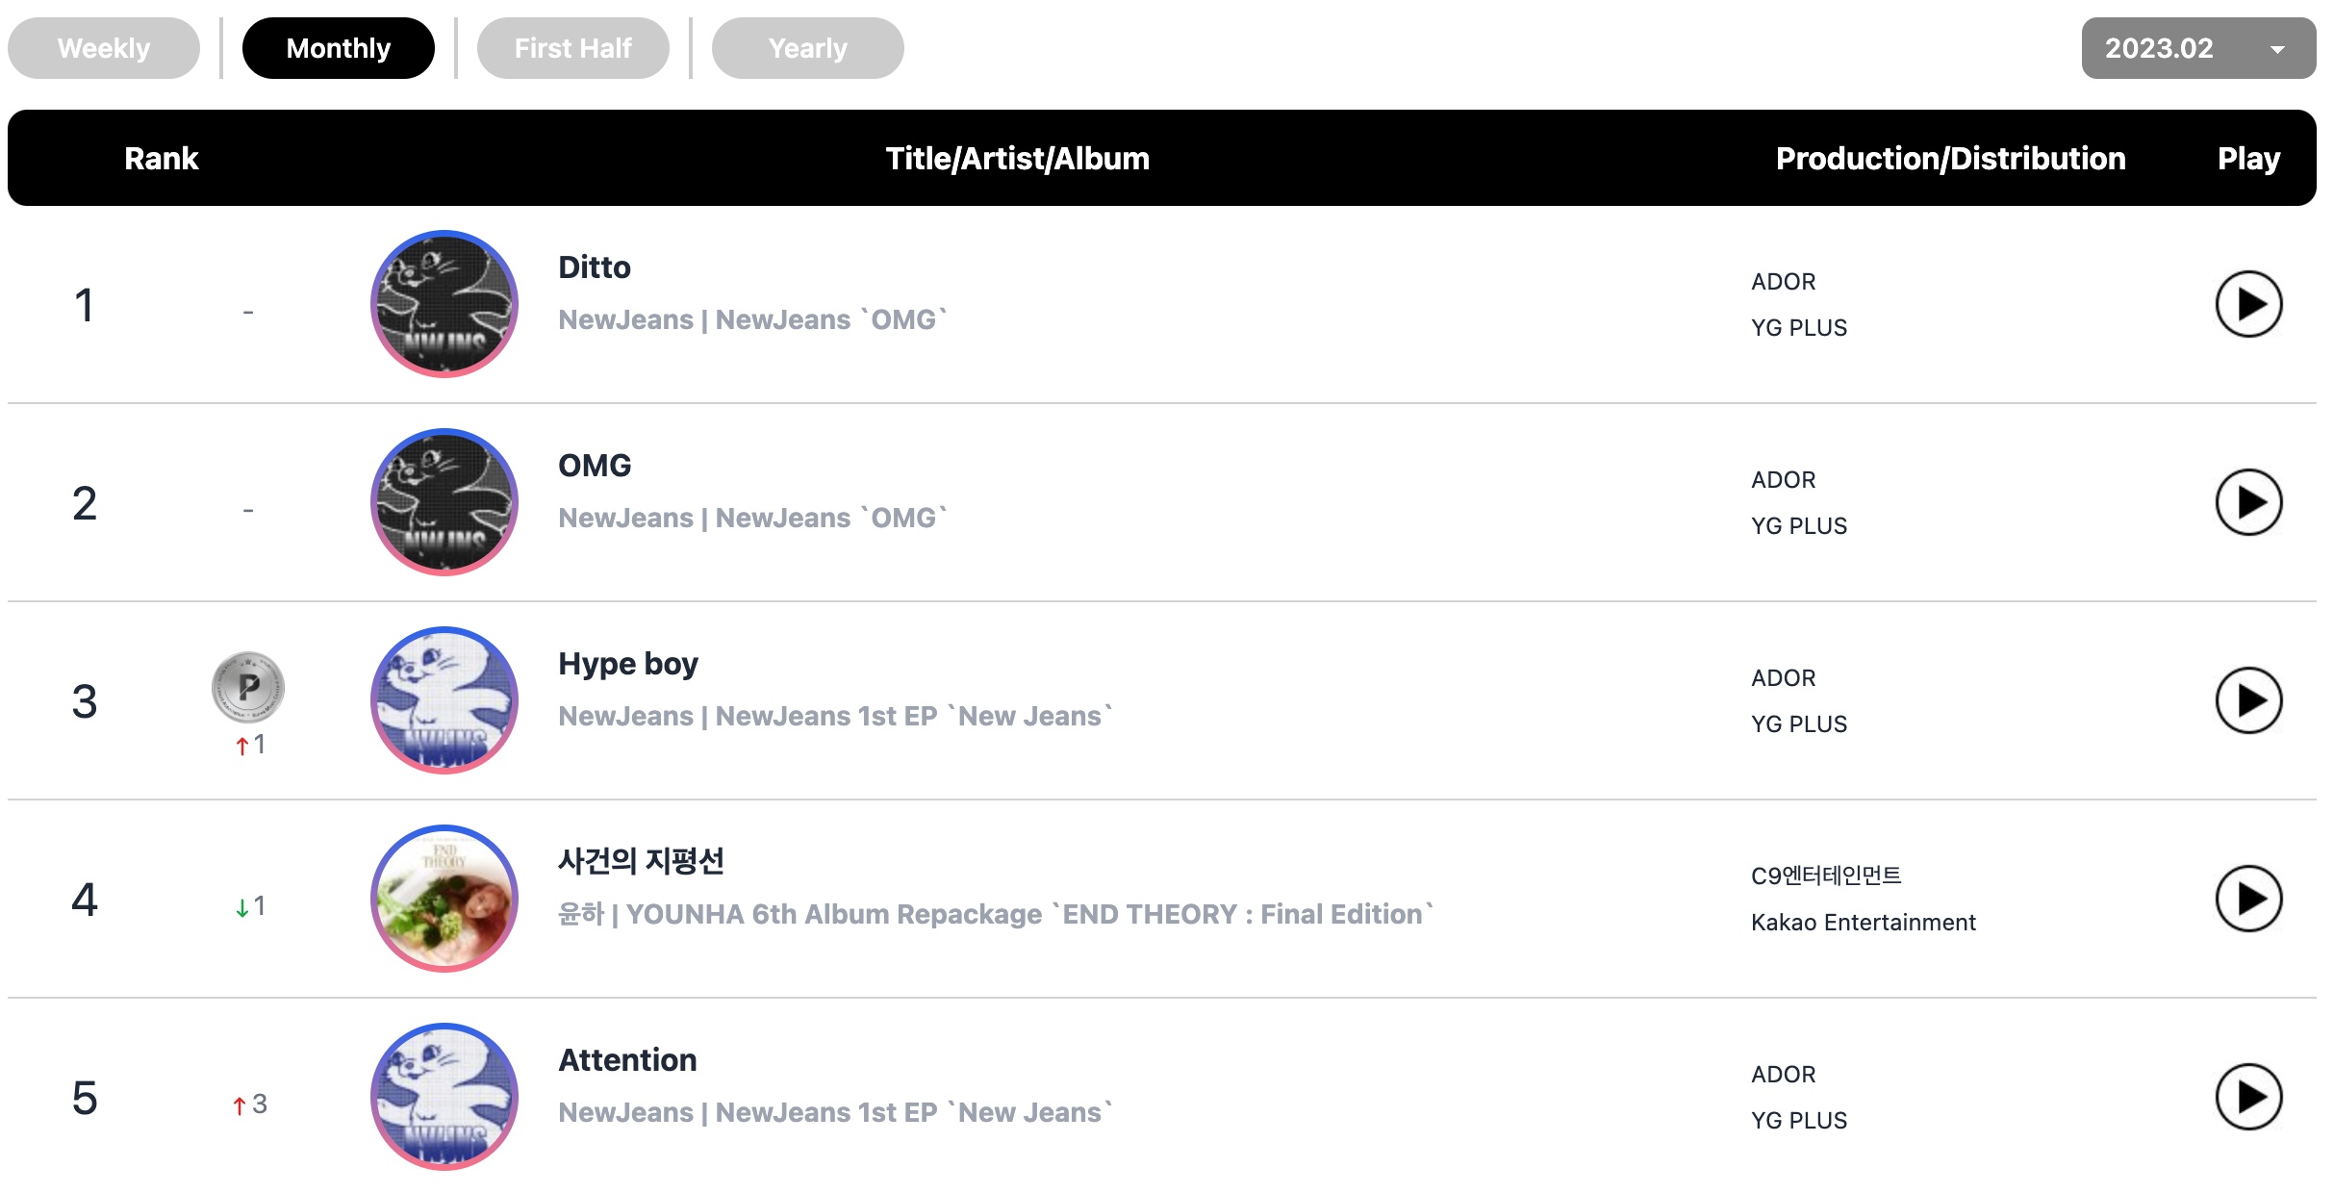Screen dimensions: 2334x1193
Task: Open the OMG song title link
Action: coord(595,466)
